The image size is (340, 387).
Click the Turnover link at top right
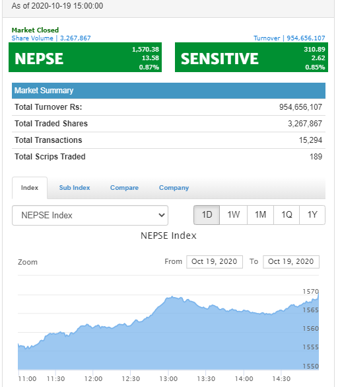click(289, 38)
